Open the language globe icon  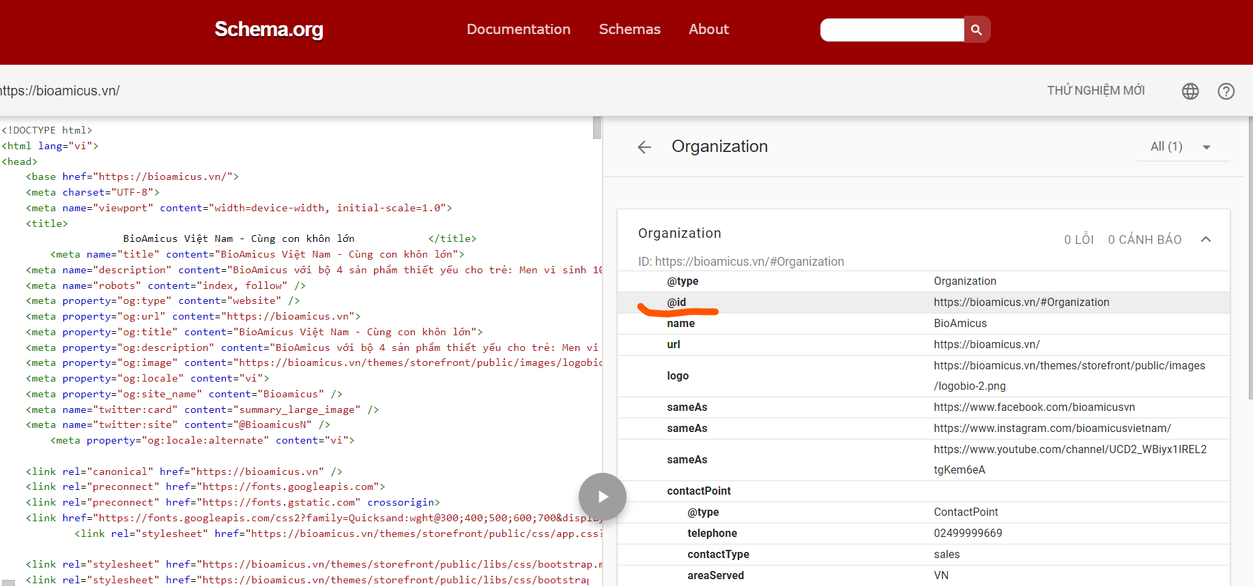(1190, 91)
